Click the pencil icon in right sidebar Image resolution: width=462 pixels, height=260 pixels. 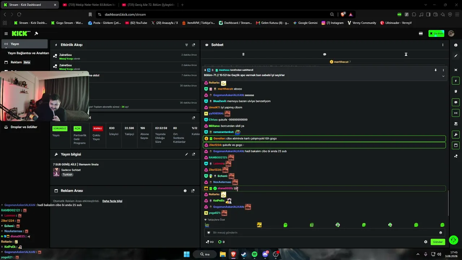456,56
